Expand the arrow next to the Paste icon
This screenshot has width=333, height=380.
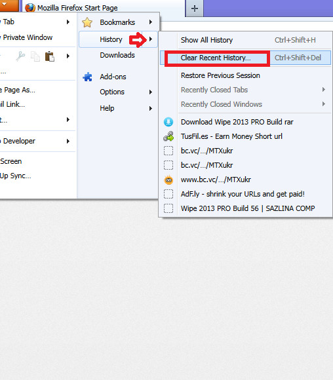[x=68, y=56]
